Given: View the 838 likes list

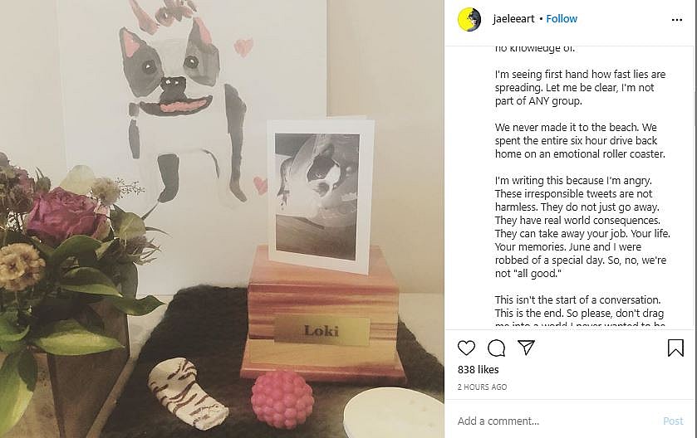Looking at the screenshot, I should pos(479,369).
